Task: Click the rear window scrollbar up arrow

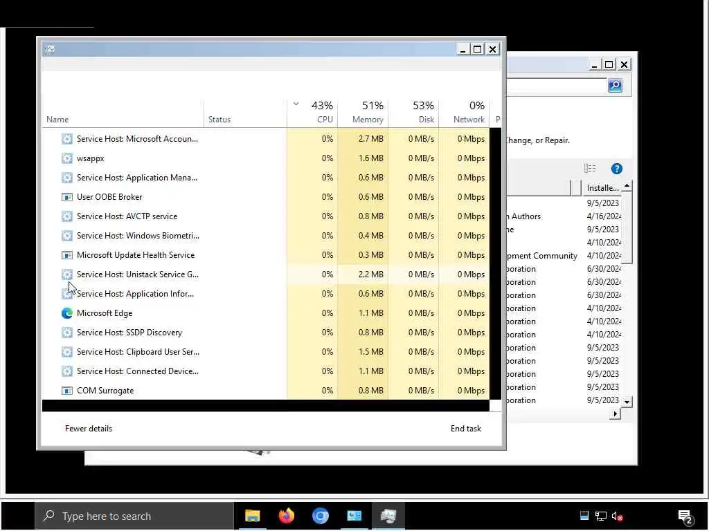Action: tap(627, 185)
